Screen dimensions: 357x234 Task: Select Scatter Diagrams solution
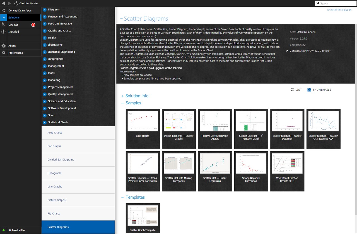78,227
